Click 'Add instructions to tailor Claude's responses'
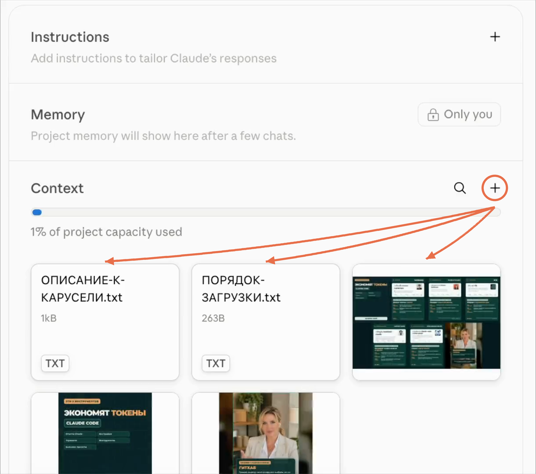The width and height of the screenshot is (536, 474). 154,58
